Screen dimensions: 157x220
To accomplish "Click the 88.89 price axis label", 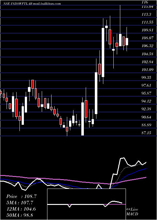I will pos(147,125).
